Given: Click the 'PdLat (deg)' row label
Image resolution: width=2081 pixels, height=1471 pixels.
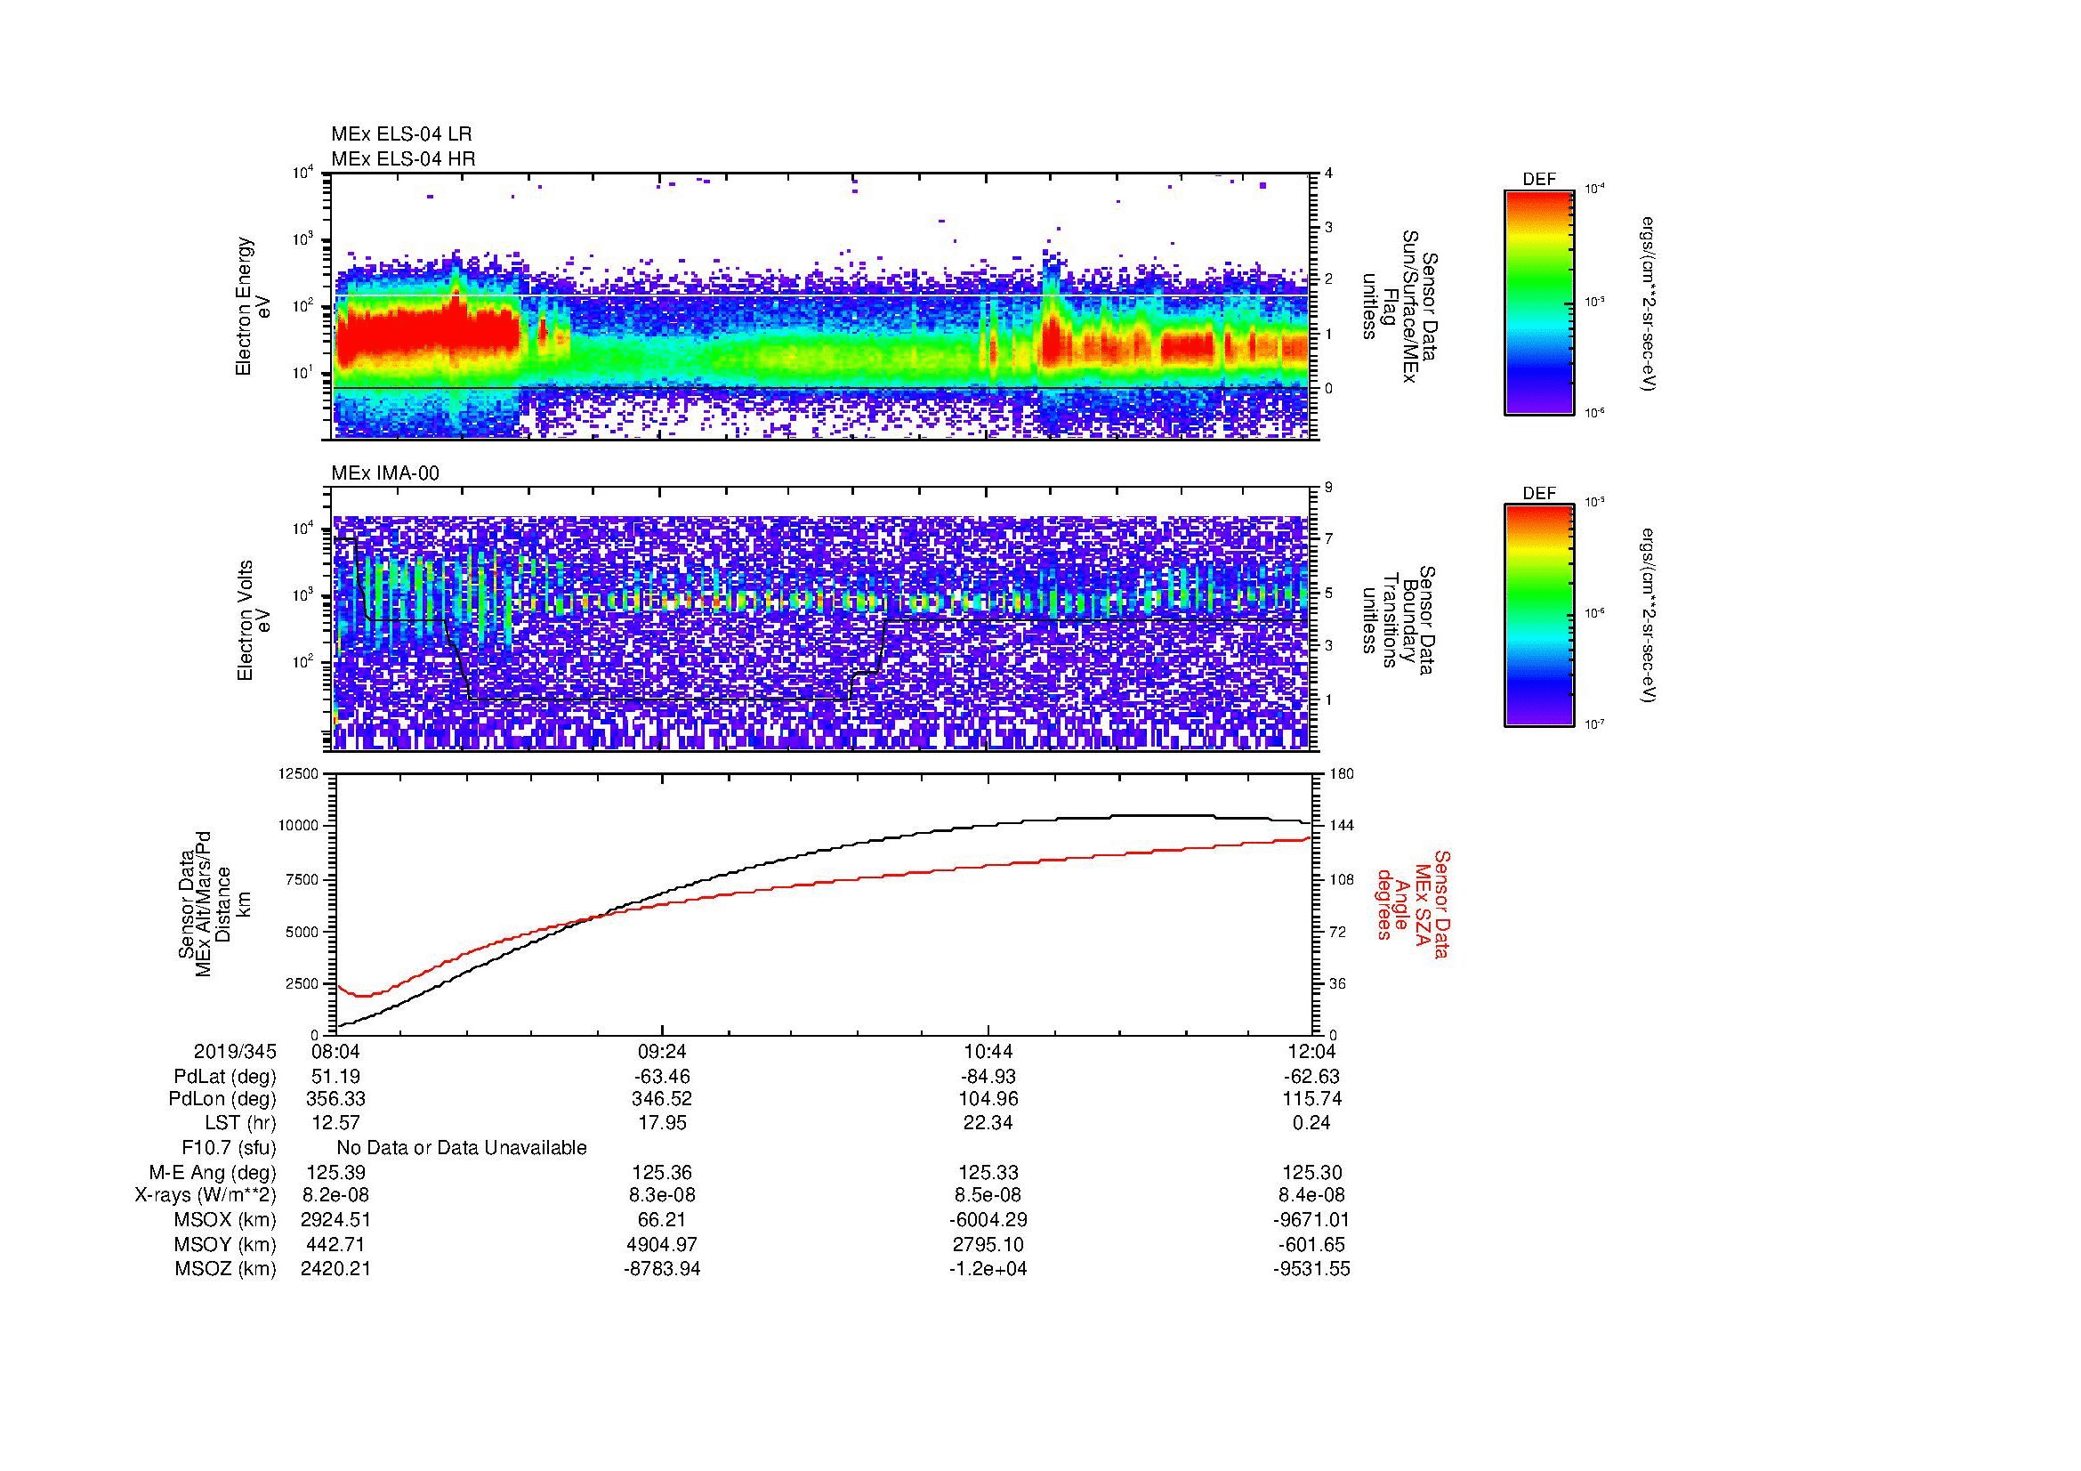Looking at the screenshot, I should tap(225, 1077).
